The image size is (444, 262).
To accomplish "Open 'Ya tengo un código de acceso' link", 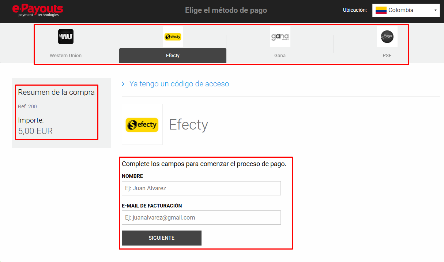I will coord(179,84).
